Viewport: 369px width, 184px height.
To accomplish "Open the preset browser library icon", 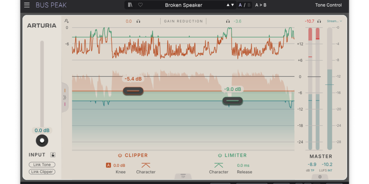I will click(130, 5).
